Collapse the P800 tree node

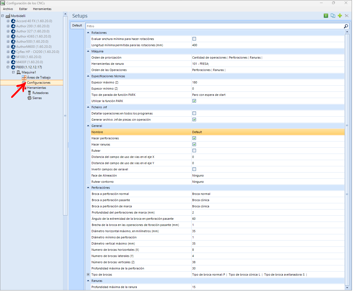8,67
